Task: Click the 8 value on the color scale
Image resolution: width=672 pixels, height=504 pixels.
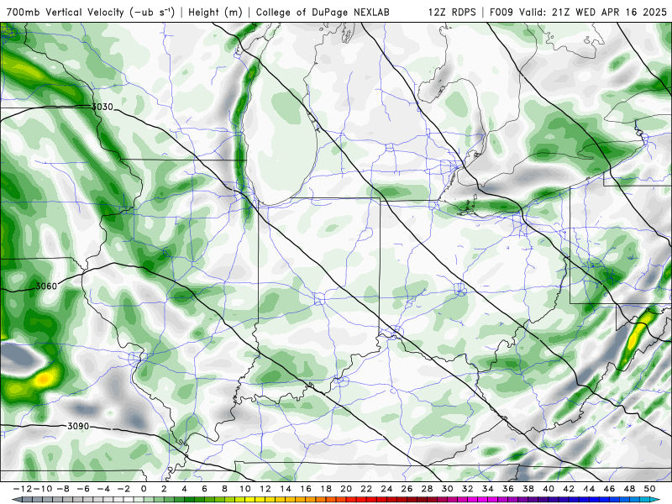Action: (224, 489)
